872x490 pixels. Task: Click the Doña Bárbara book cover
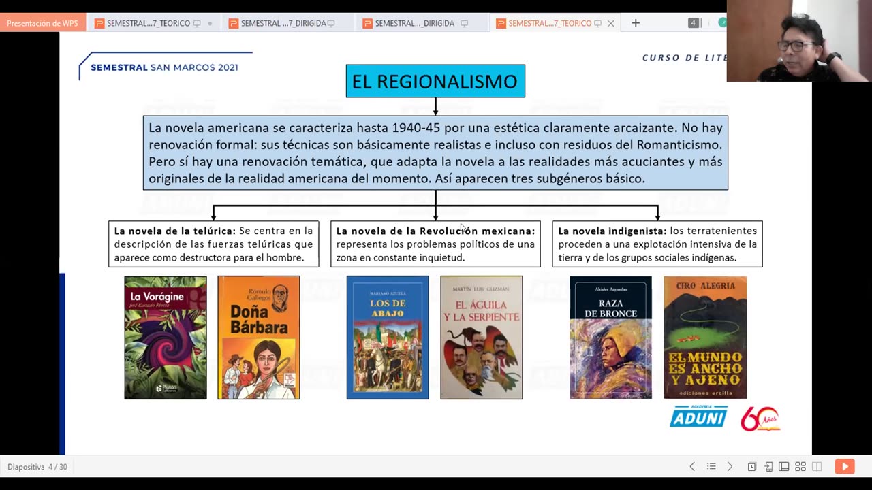(x=259, y=338)
